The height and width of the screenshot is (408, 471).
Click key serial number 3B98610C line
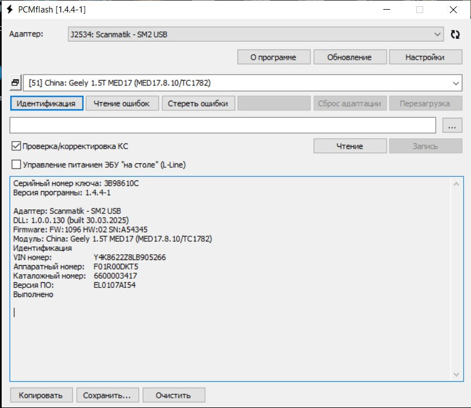(76, 183)
